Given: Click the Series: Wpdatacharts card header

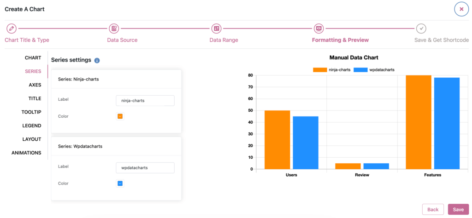Looking at the screenshot, I should [116, 147].
